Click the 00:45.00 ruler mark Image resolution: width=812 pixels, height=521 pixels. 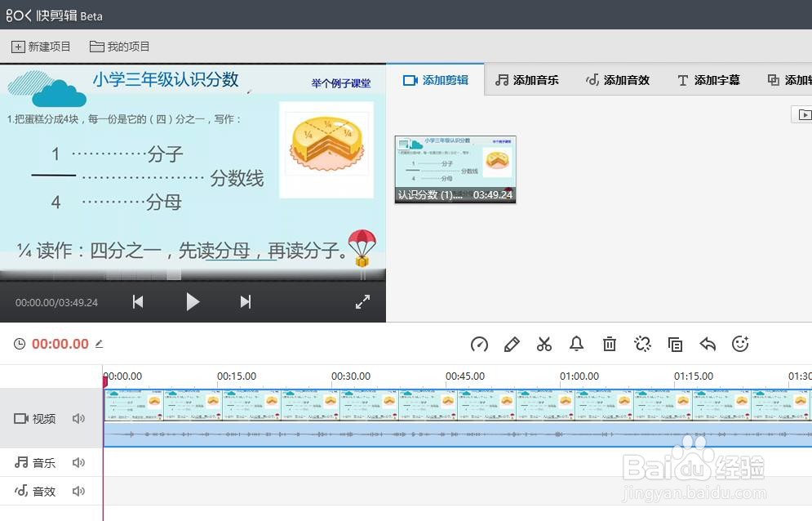[x=465, y=376]
